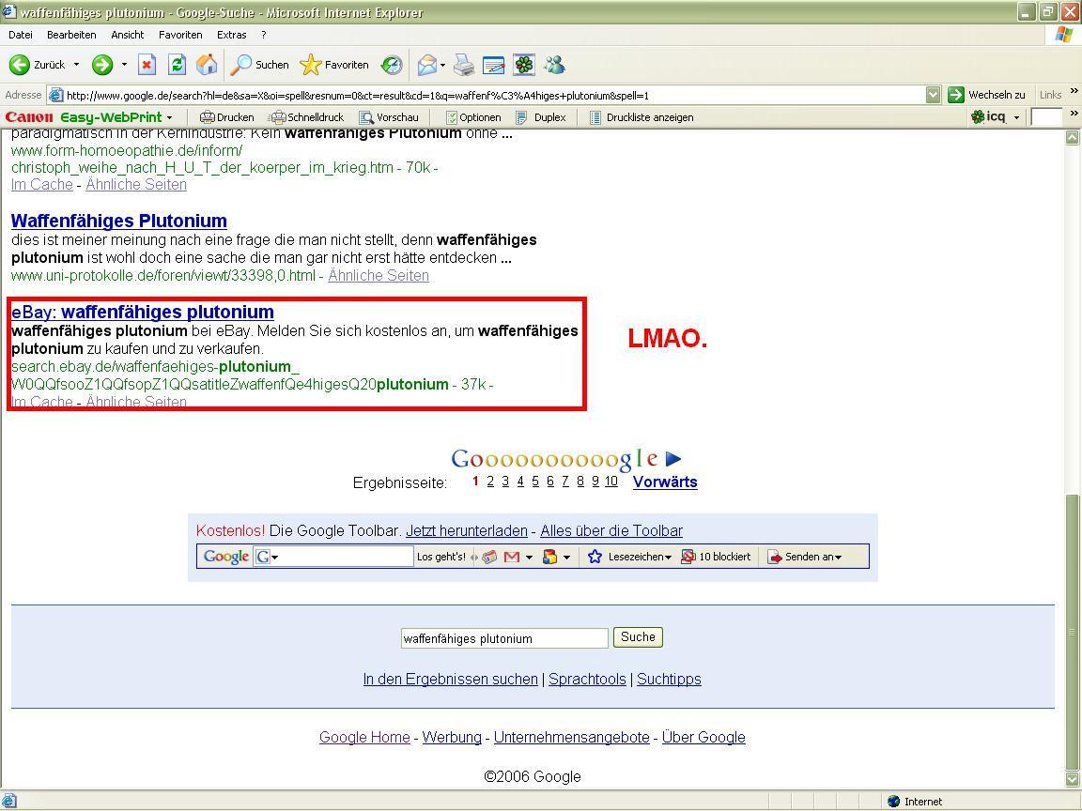Click the bottom Google search text box

pos(504,638)
